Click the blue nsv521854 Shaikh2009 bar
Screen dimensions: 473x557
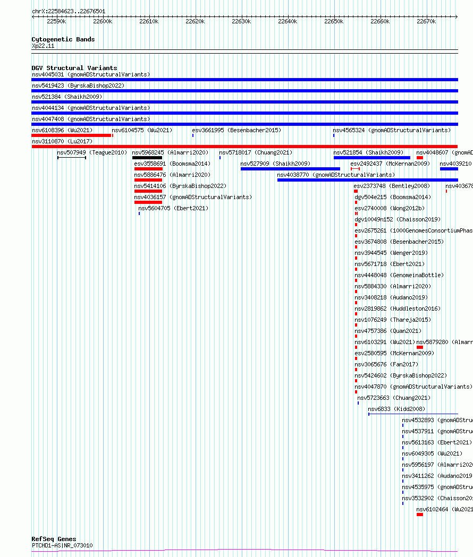coord(372,158)
